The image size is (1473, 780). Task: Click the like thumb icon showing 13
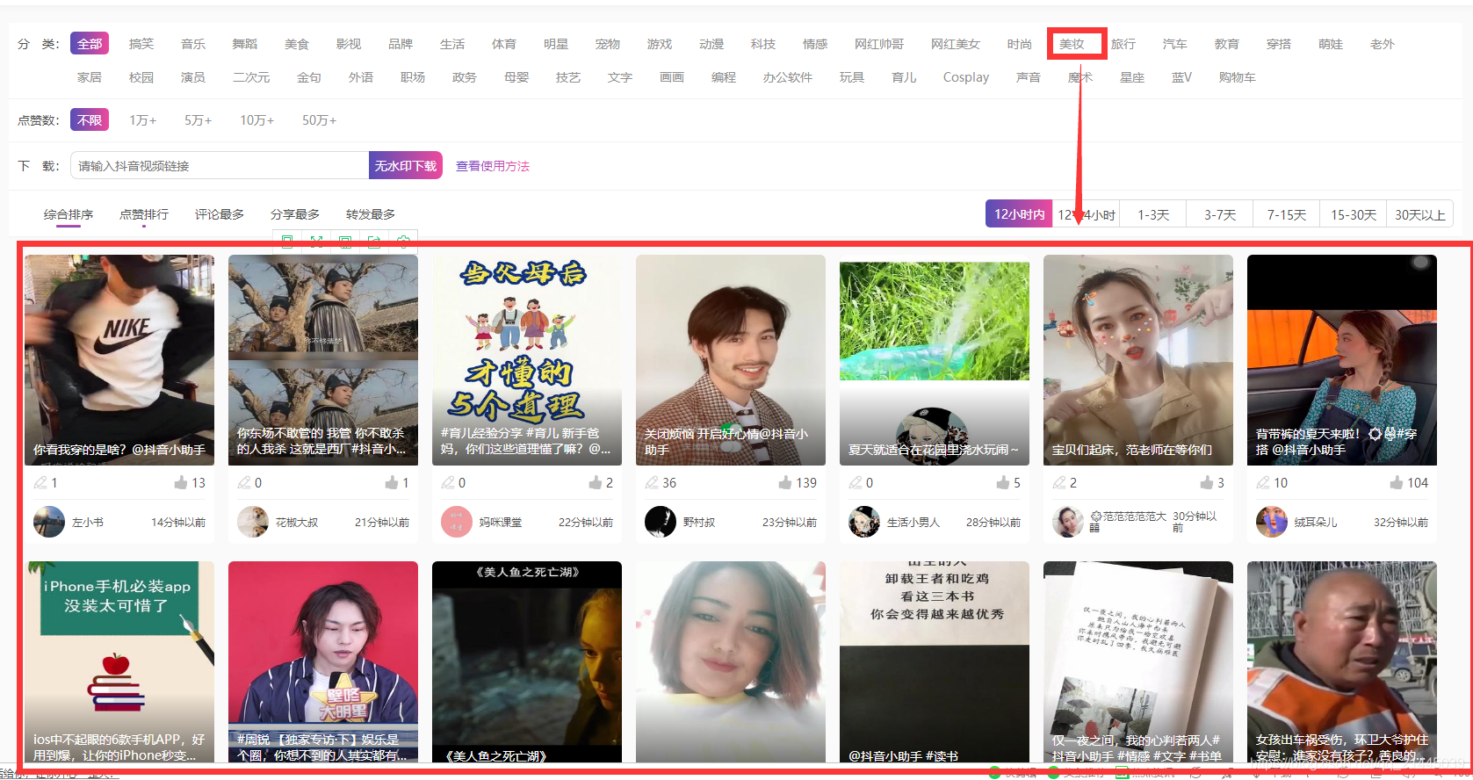point(181,482)
